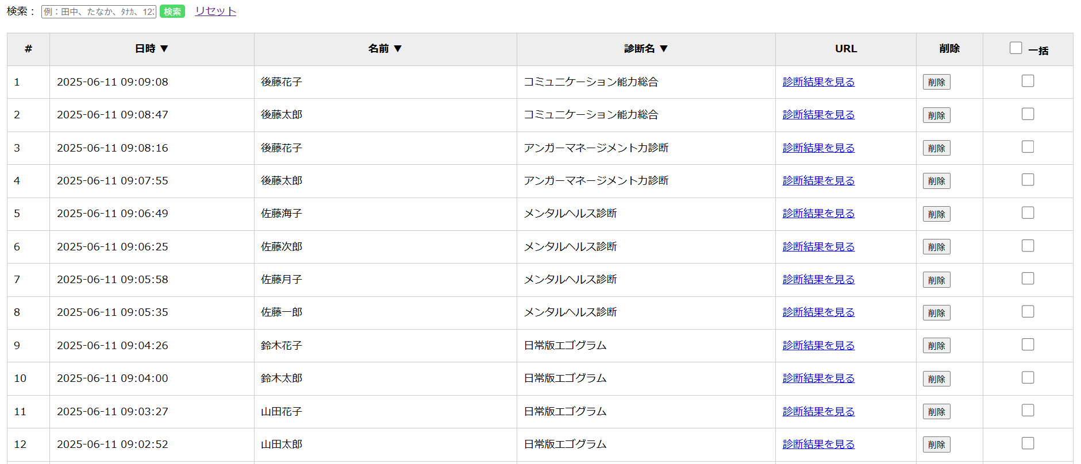Sort table by 名前 column arrow

pyautogui.click(x=397, y=49)
